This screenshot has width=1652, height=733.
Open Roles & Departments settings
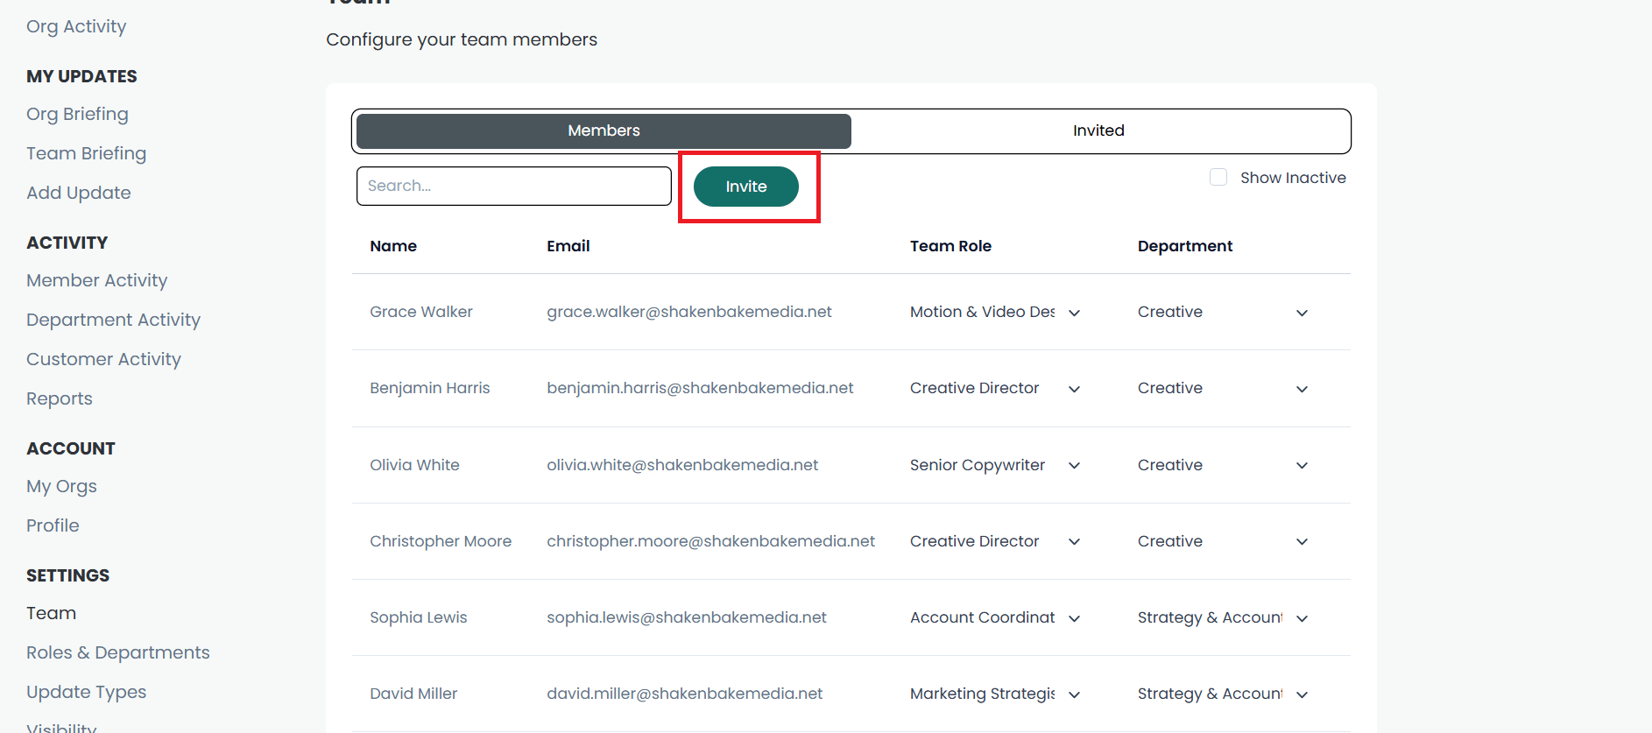[118, 652]
